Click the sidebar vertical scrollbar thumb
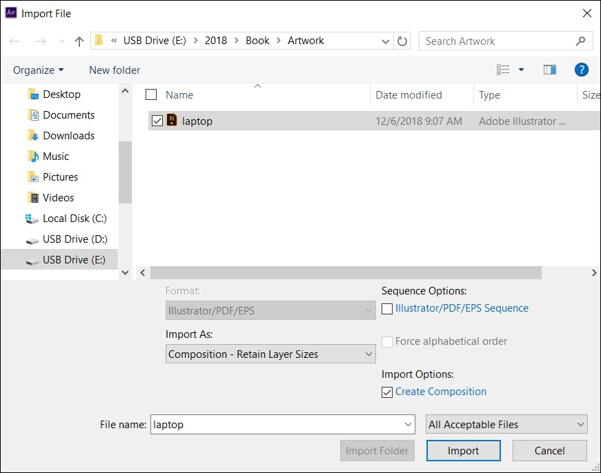This screenshot has height=473, width=601. click(125, 172)
